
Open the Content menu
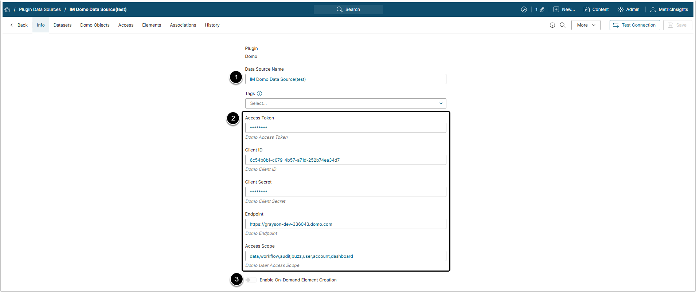pos(596,9)
